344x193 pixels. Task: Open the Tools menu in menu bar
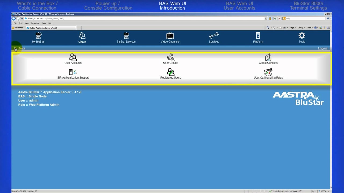click(x=44, y=23)
